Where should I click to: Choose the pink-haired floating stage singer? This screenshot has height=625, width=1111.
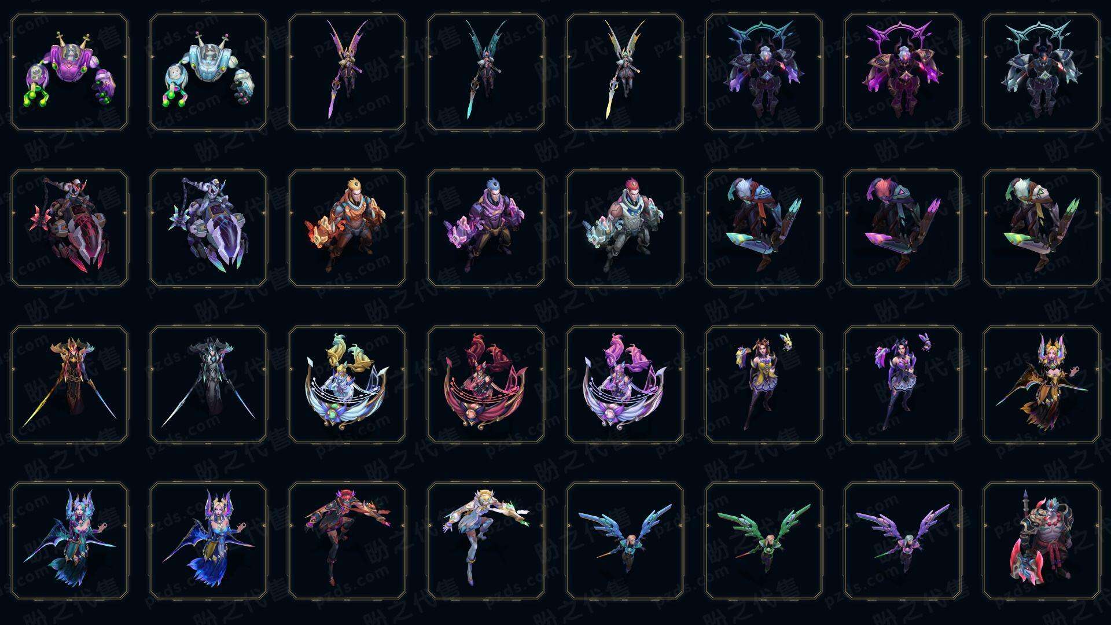625,384
